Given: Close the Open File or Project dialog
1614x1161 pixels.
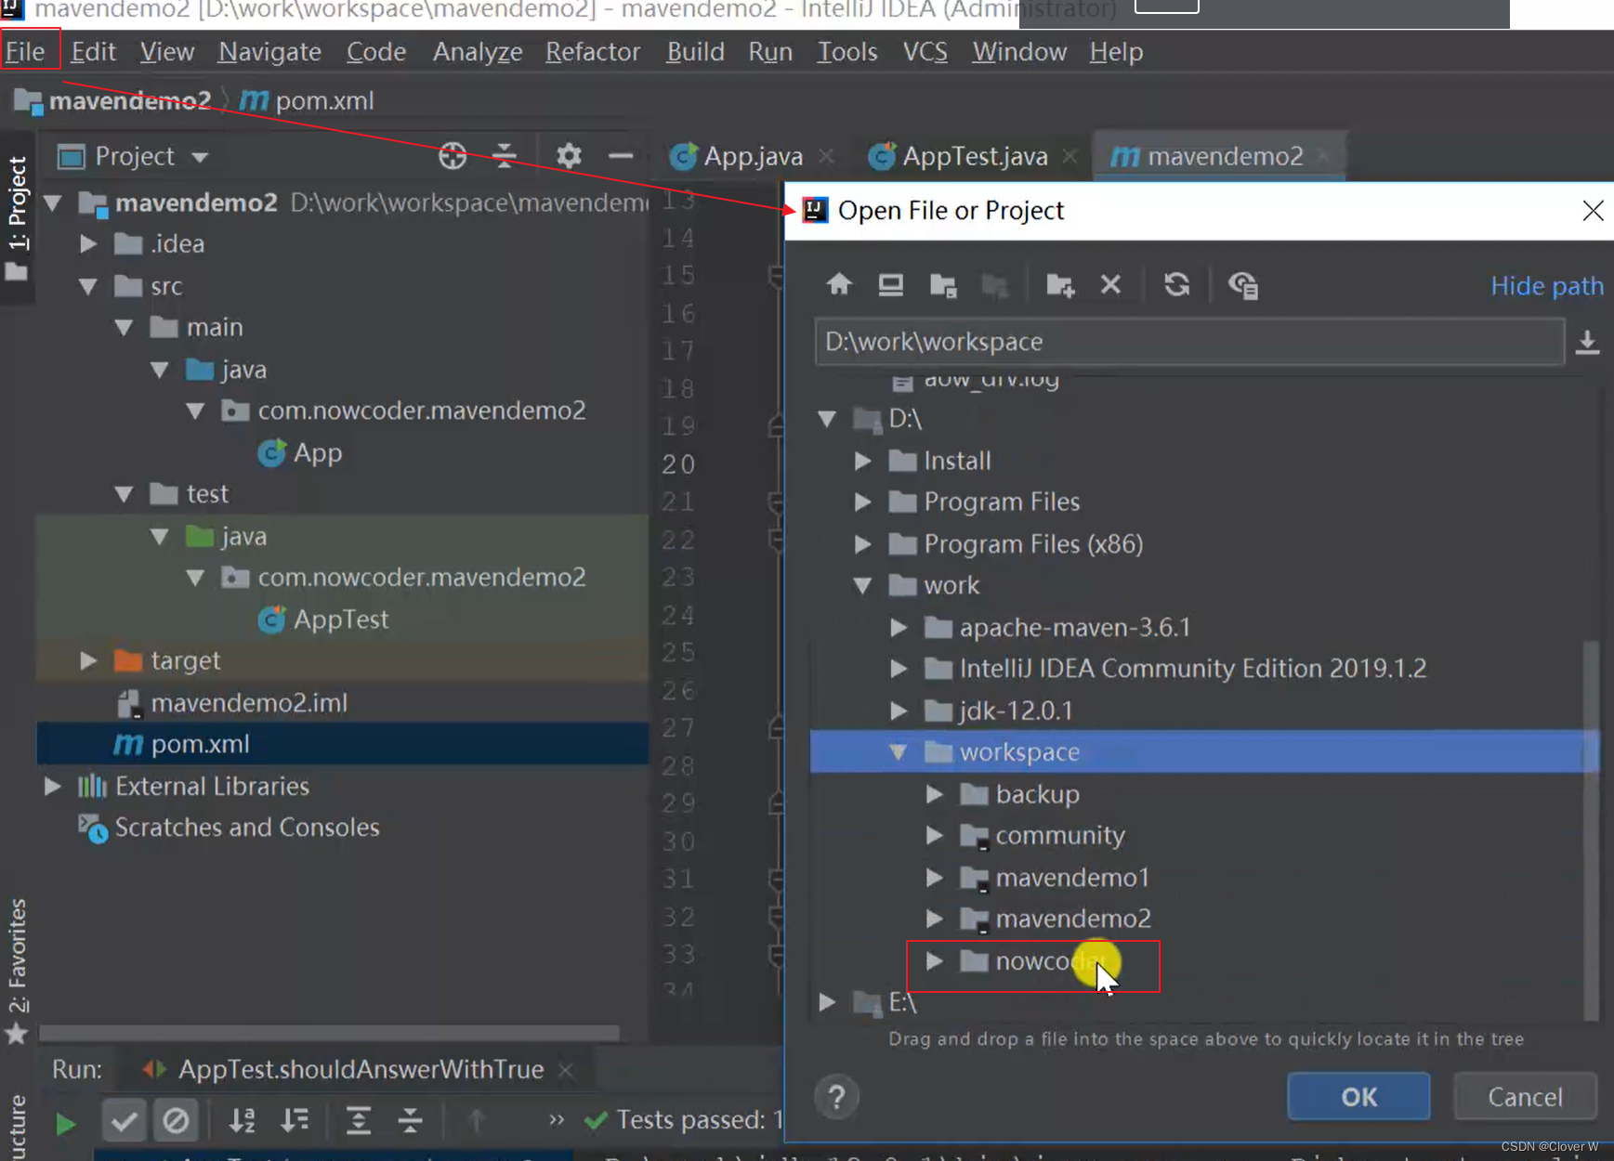Looking at the screenshot, I should pos(1593,211).
